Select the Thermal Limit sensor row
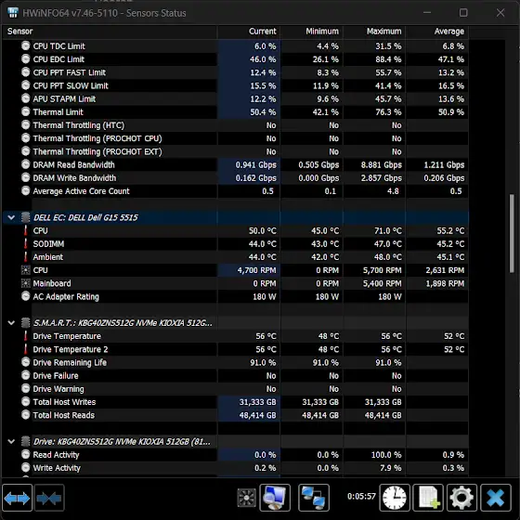This screenshot has height=520, width=520. 236,112
